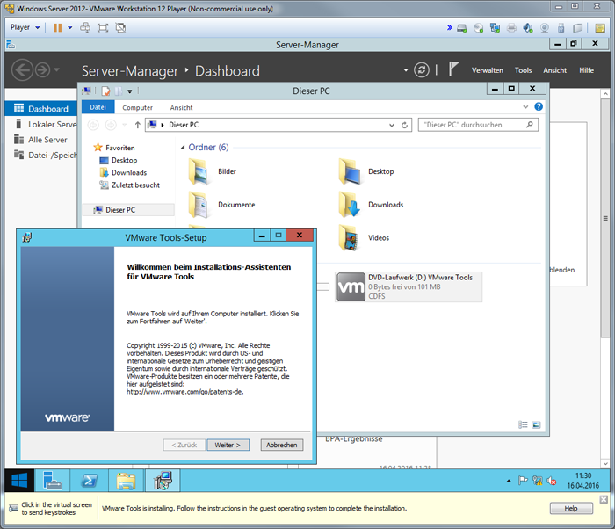Click the up arrow in Explorer navigation
The image size is (615, 529).
coord(137,125)
